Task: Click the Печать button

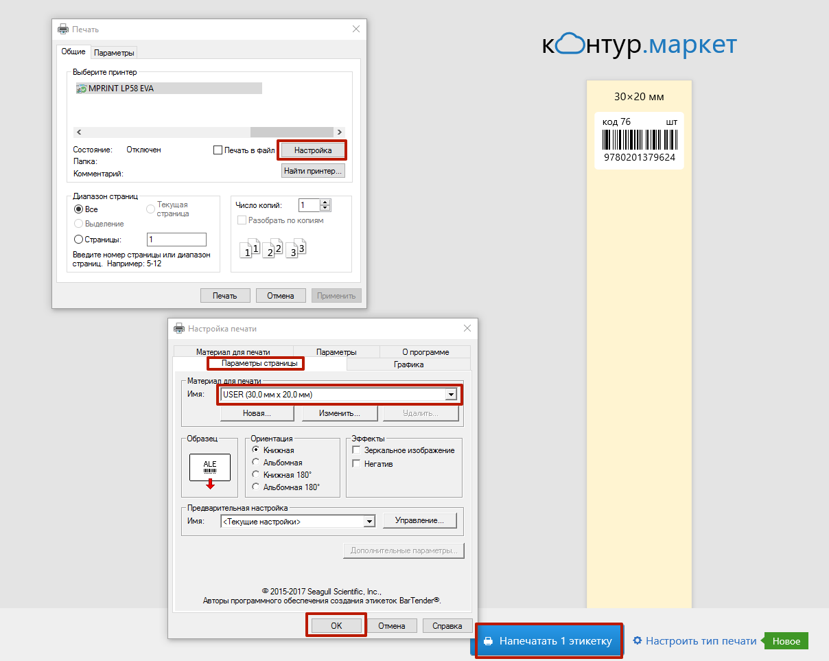Action: click(x=224, y=296)
